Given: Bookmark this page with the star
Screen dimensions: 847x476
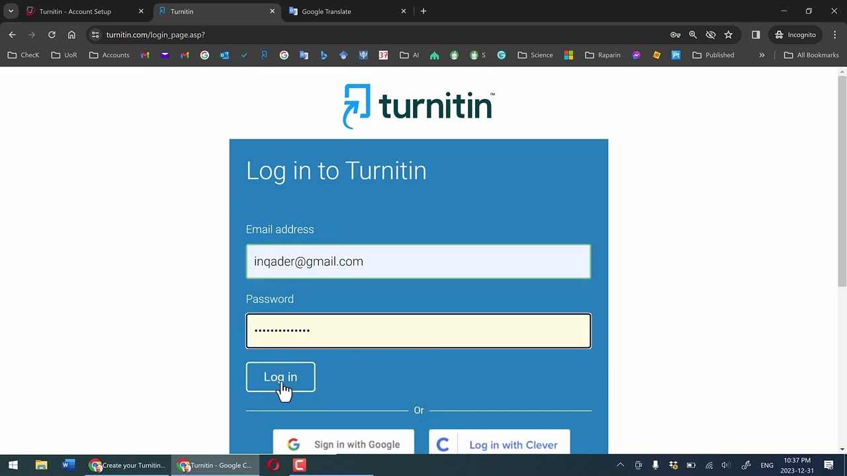Looking at the screenshot, I should 729,34.
